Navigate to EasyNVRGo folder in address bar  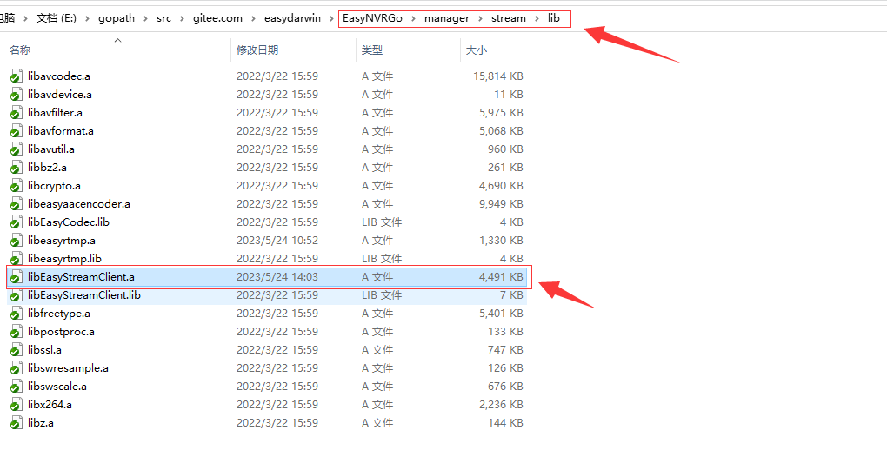[372, 18]
